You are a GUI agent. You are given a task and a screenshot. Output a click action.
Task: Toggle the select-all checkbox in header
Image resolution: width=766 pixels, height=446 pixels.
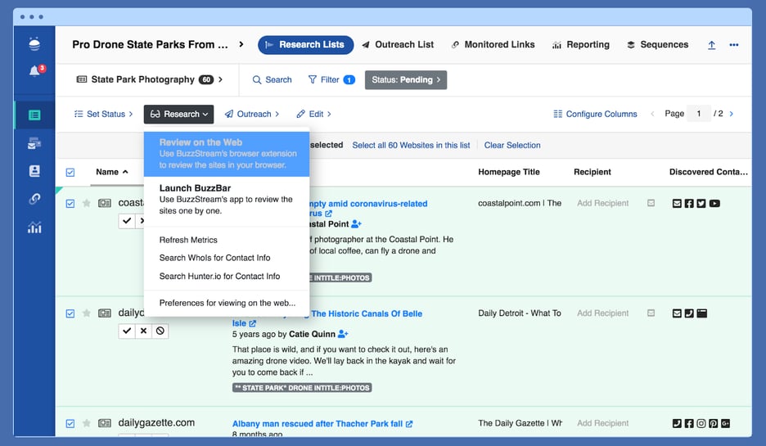click(x=70, y=173)
